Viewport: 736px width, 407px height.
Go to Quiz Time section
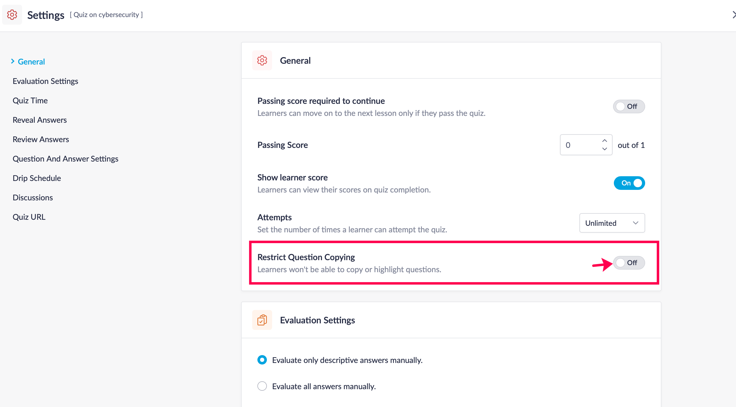(30, 100)
